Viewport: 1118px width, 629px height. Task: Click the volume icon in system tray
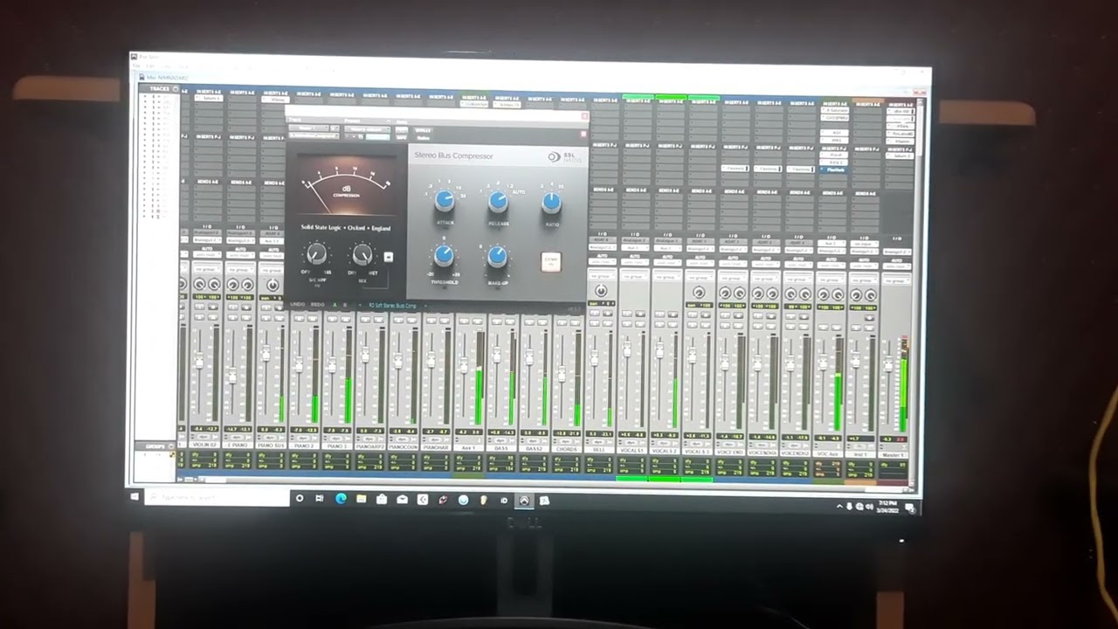point(869,507)
